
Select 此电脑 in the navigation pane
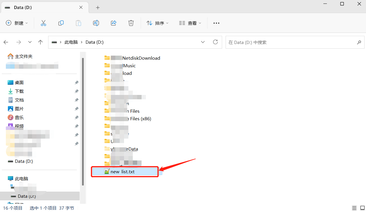18,179
